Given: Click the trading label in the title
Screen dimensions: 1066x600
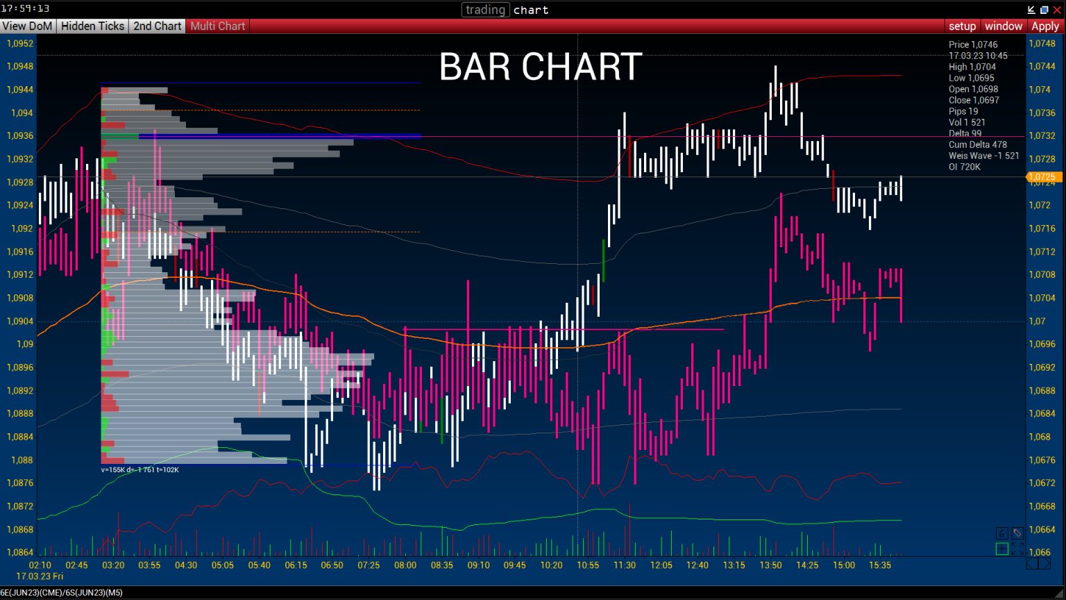Looking at the screenshot, I should [485, 10].
